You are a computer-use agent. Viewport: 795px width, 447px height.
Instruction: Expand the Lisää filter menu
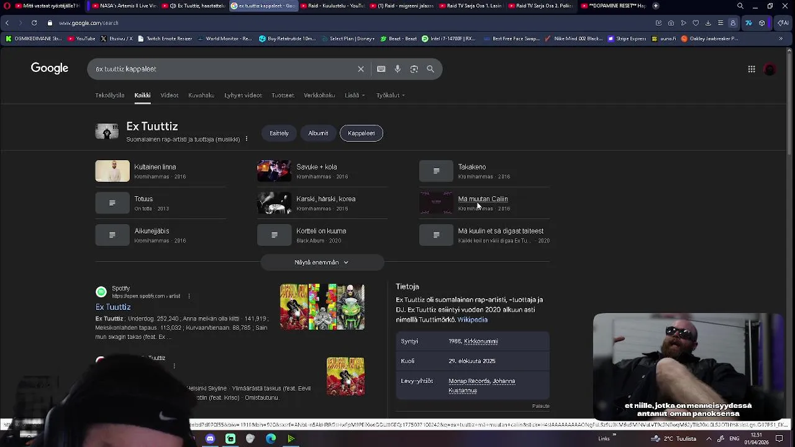(x=355, y=95)
